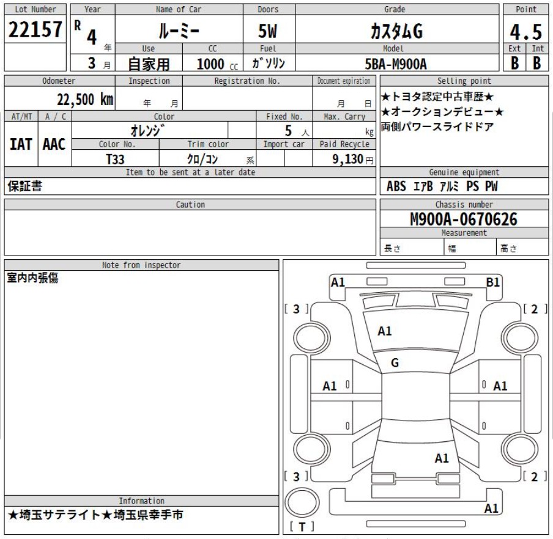The image size is (553, 539).
Task: Click the color value オレンジ
Action: point(147,130)
